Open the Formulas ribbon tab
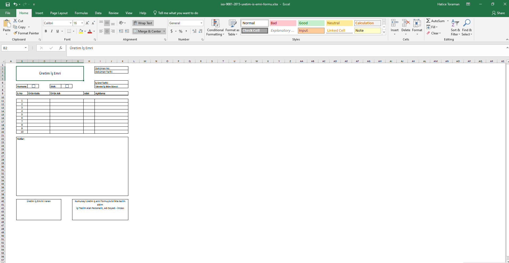Image resolution: width=509 pixels, height=263 pixels. point(81,13)
